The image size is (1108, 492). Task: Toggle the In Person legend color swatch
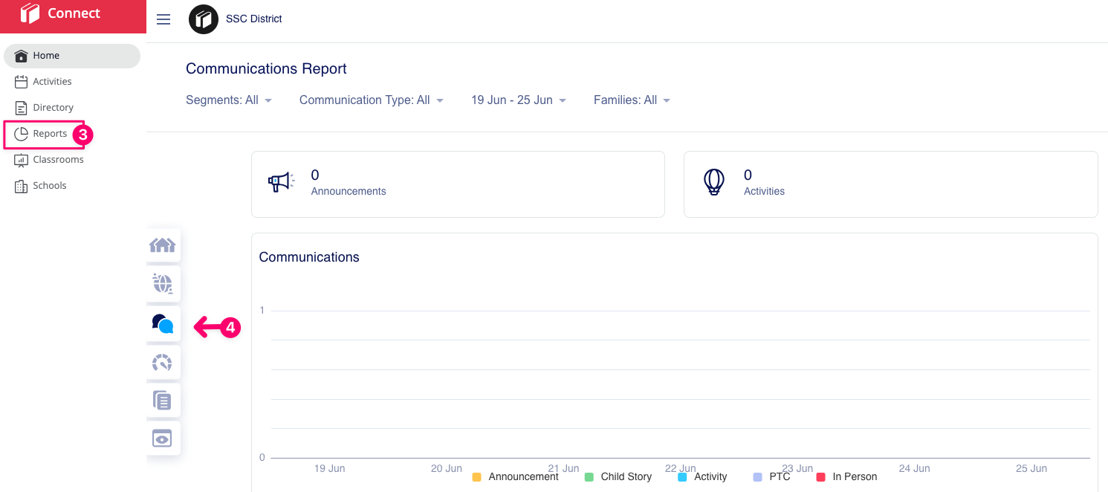[821, 477]
